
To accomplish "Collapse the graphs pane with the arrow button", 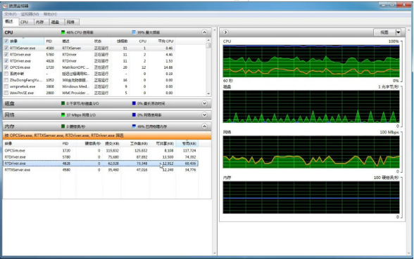I will click(225, 32).
